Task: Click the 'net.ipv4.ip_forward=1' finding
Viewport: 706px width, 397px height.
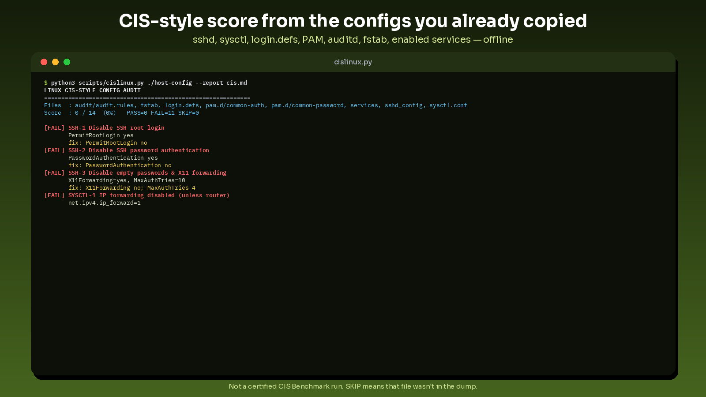Action: tap(105, 203)
